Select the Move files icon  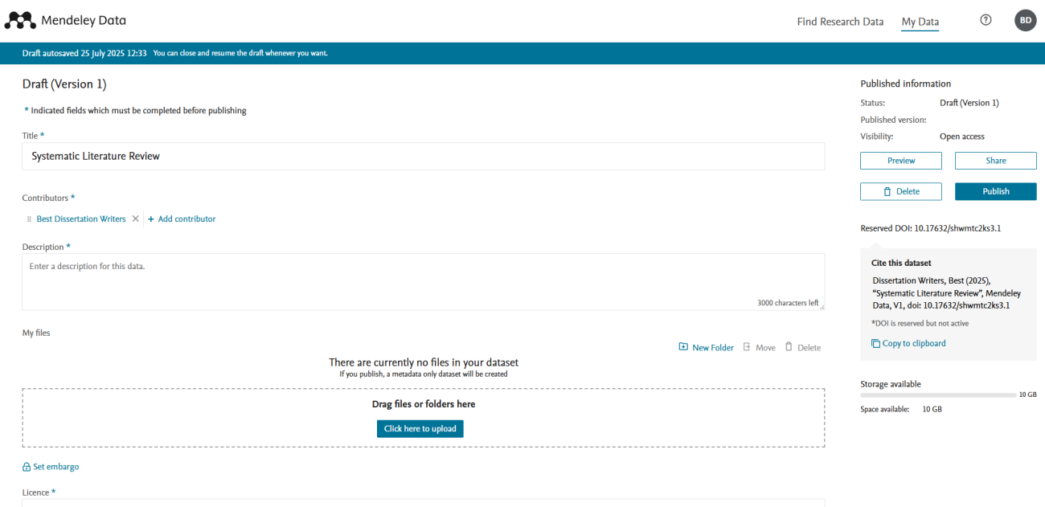[x=747, y=346]
